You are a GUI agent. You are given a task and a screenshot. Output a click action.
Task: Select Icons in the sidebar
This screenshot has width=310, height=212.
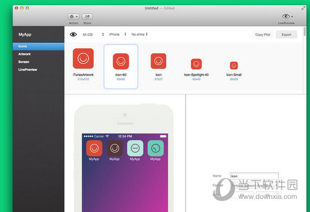pyautogui.click(x=38, y=47)
